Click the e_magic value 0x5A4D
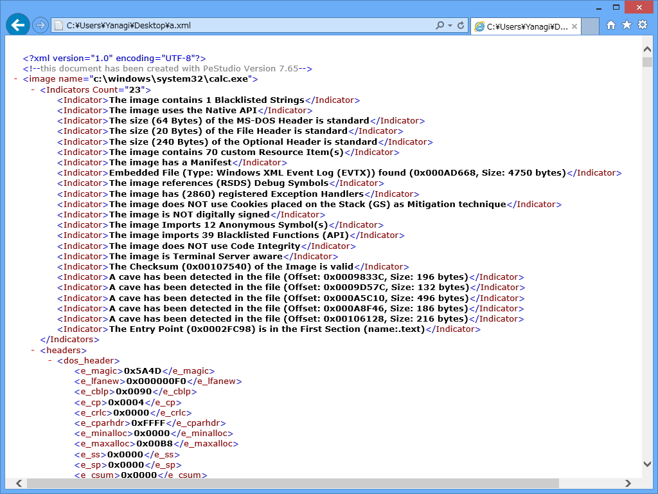The image size is (658, 494). point(143,371)
